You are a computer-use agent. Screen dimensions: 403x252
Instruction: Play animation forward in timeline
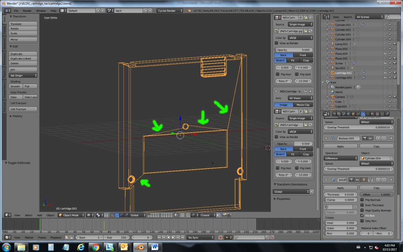click(x=173, y=238)
